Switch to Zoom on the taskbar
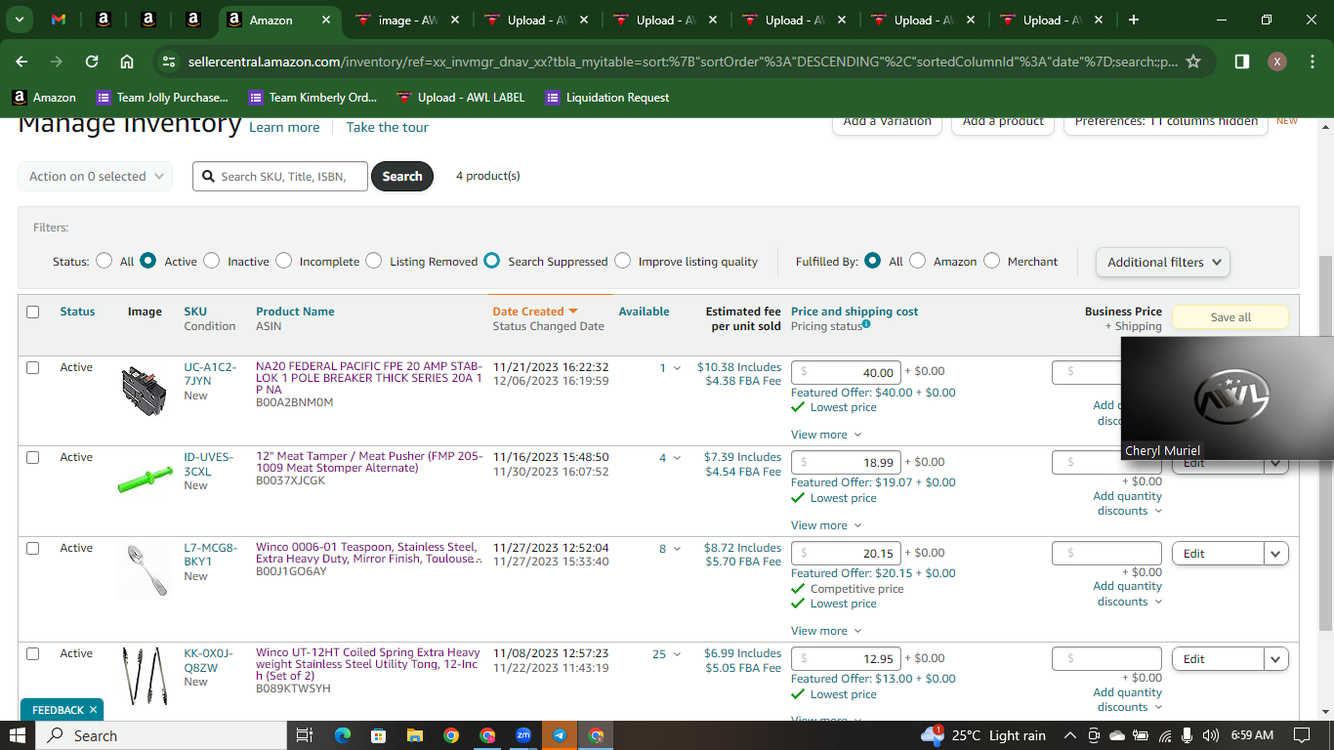This screenshot has height=750, width=1334. (x=523, y=735)
